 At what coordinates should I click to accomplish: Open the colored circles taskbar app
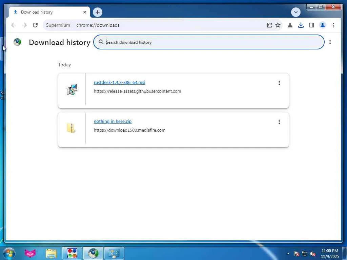click(x=72, y=253)
